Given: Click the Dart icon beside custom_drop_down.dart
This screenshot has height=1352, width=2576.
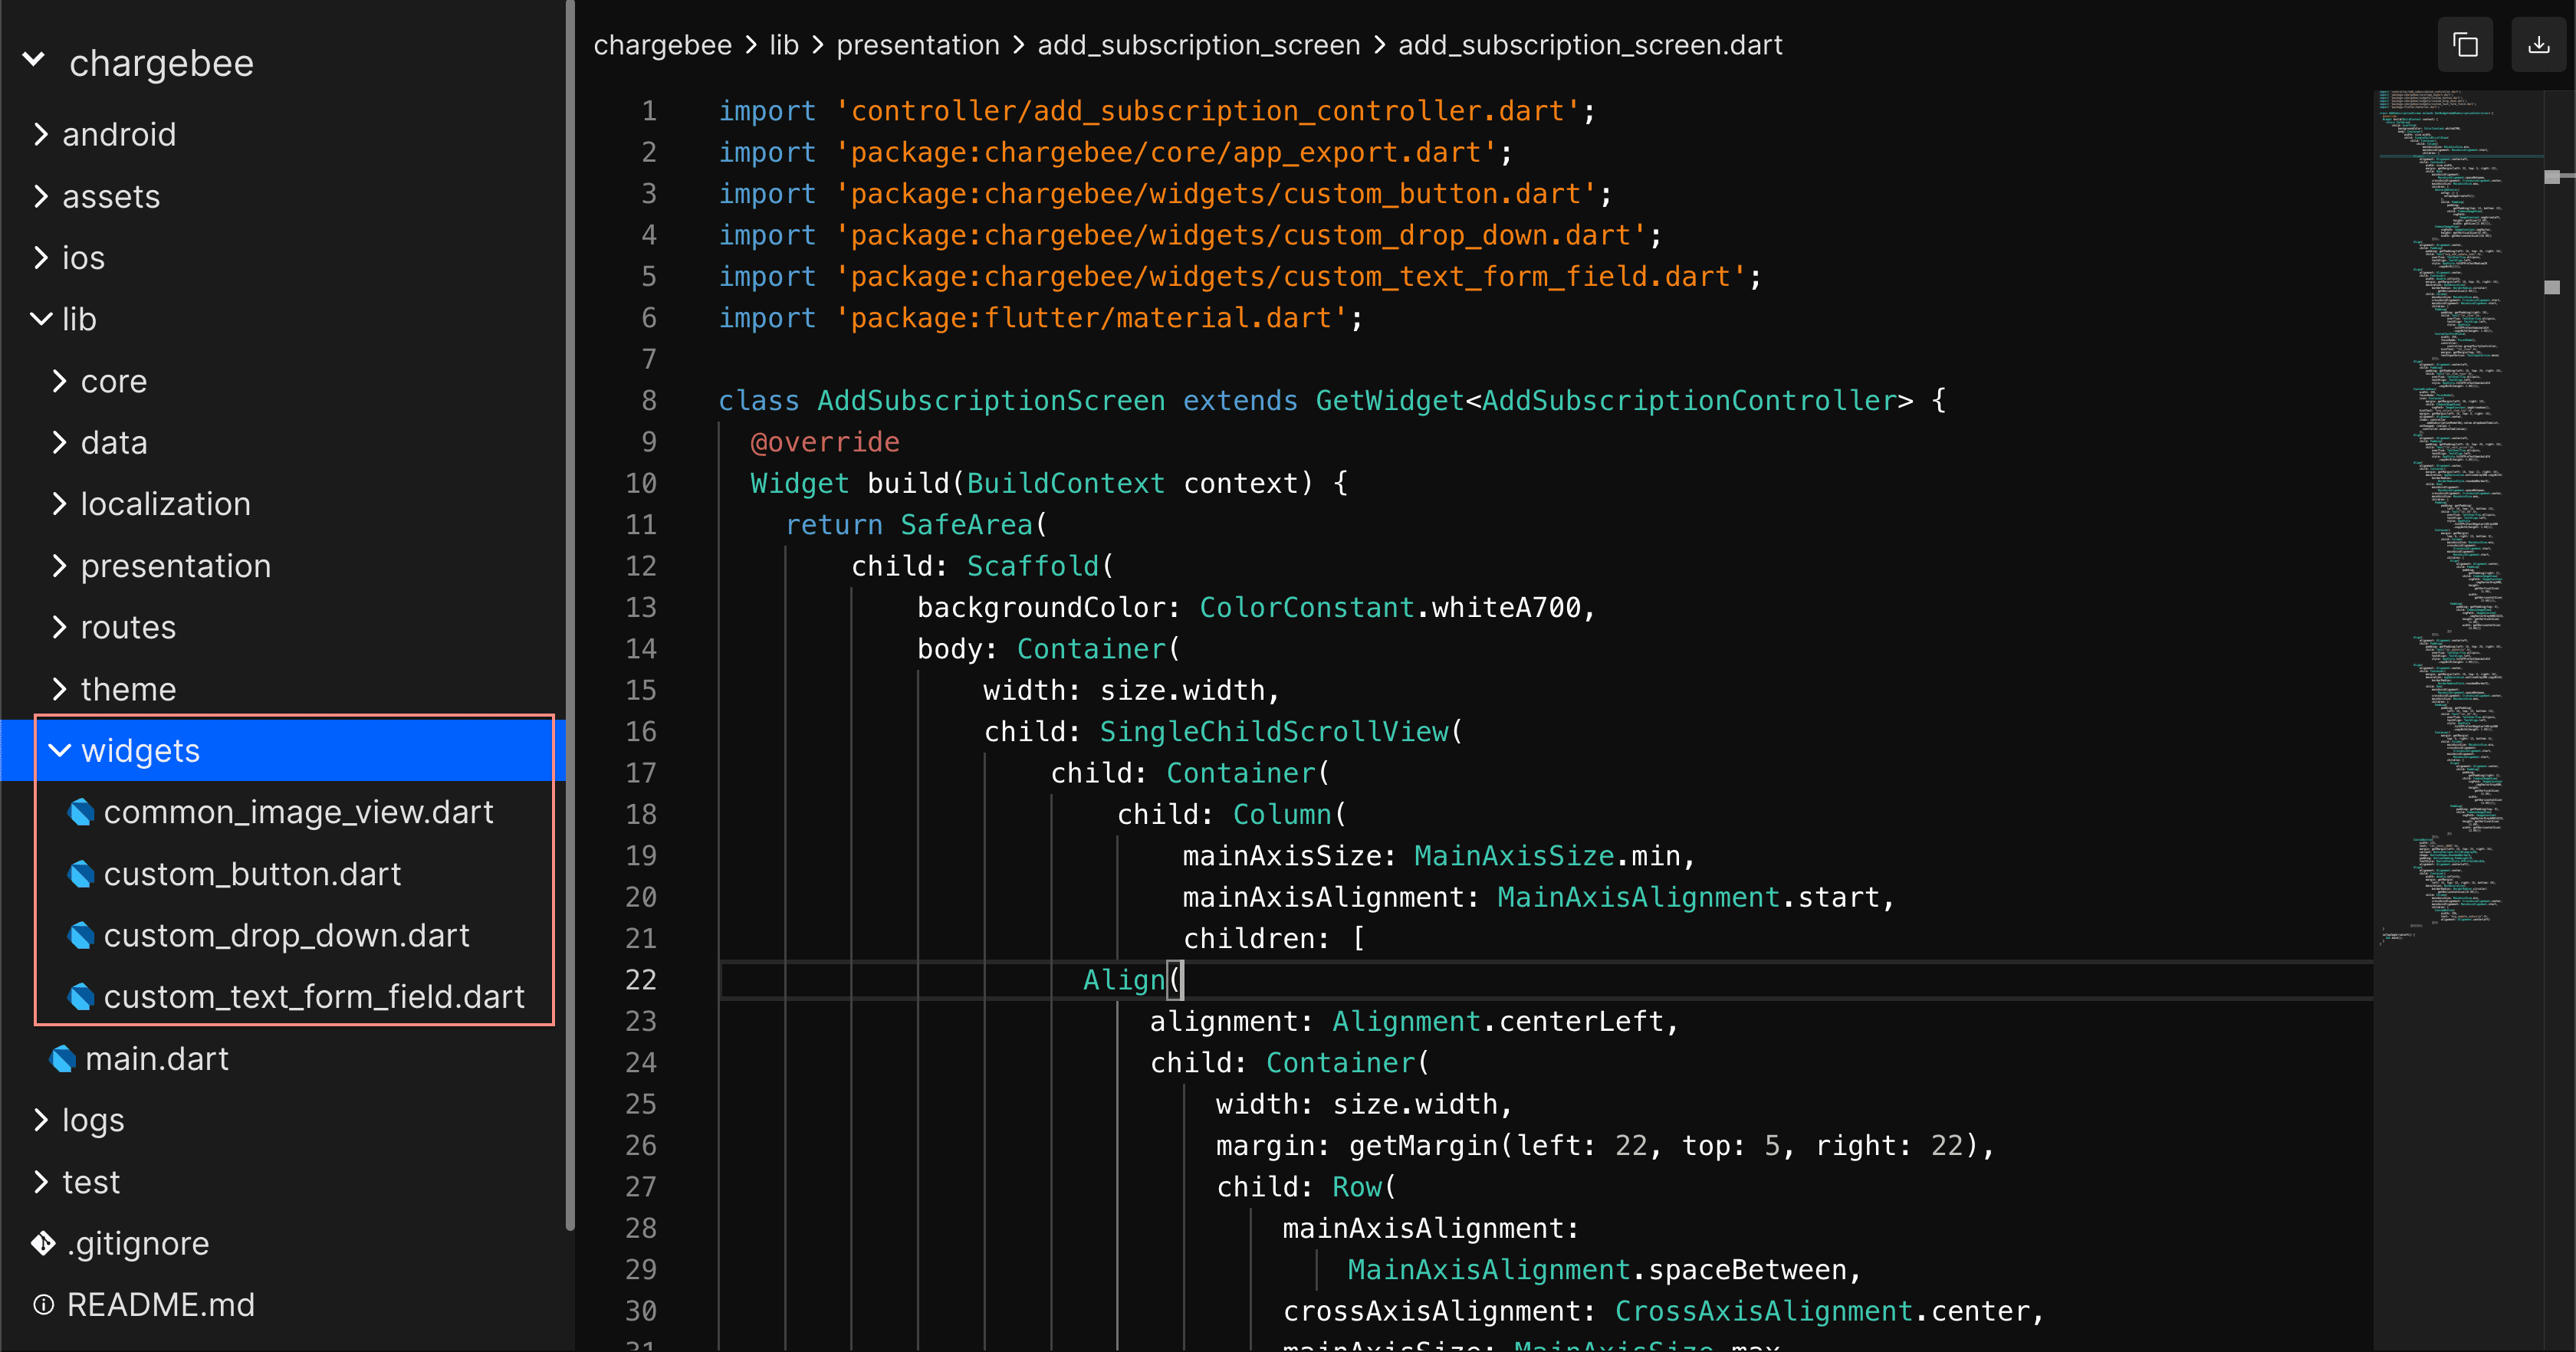Looking at the screenshot, I should [x=82, y=935].
